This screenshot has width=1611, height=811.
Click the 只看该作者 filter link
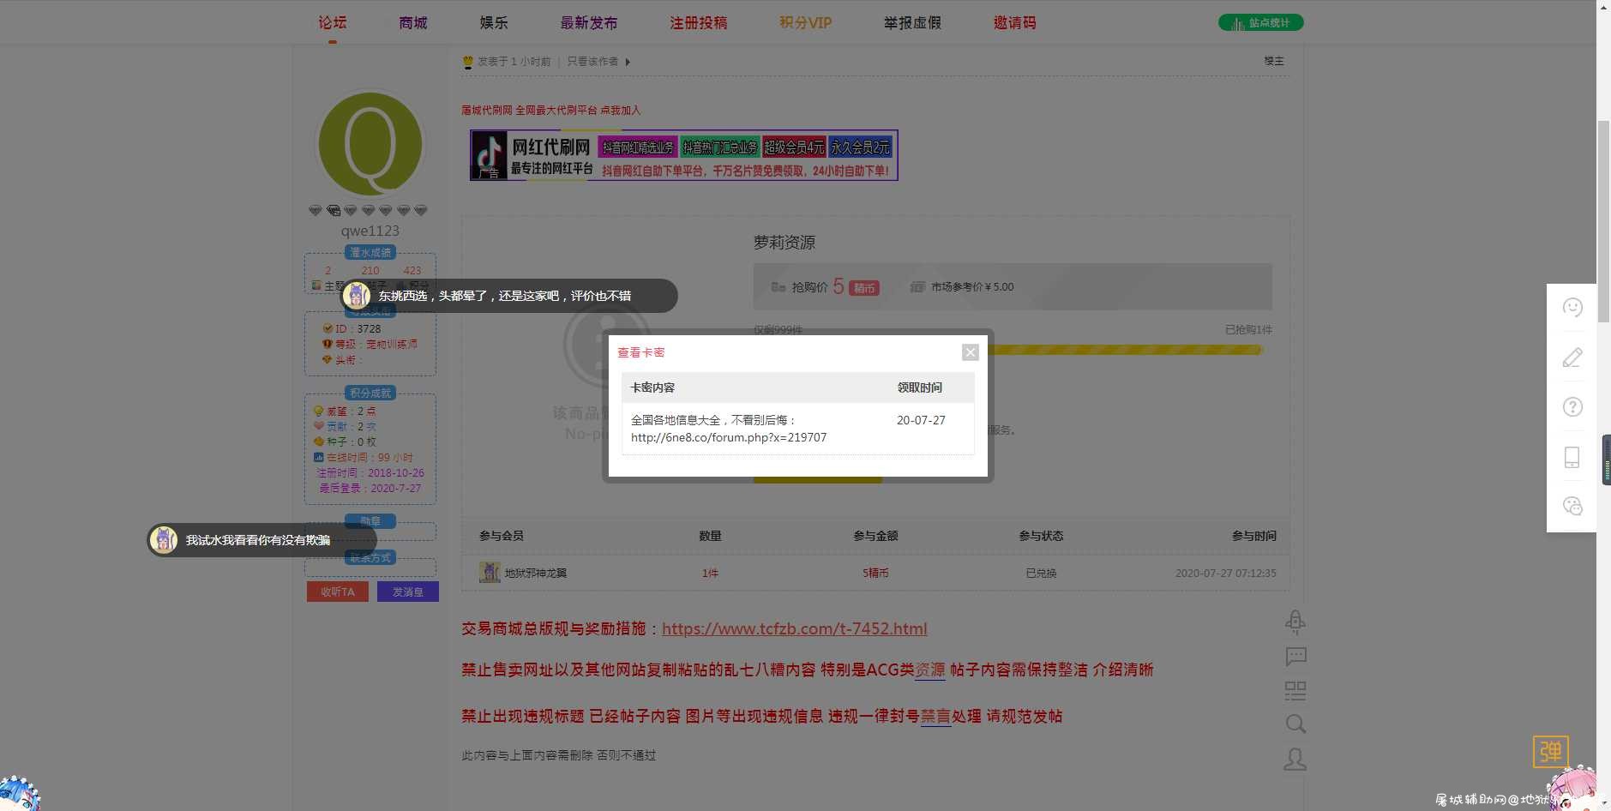[592, 62]
